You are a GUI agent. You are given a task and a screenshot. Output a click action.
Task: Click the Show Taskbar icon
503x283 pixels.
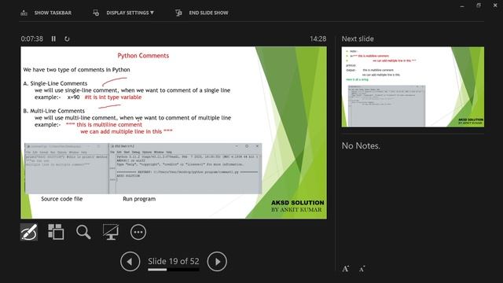tap(24, 13)
